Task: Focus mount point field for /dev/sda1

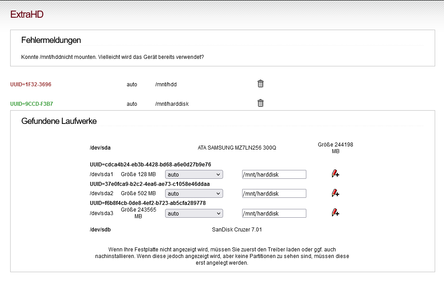Action: (274, 174)
